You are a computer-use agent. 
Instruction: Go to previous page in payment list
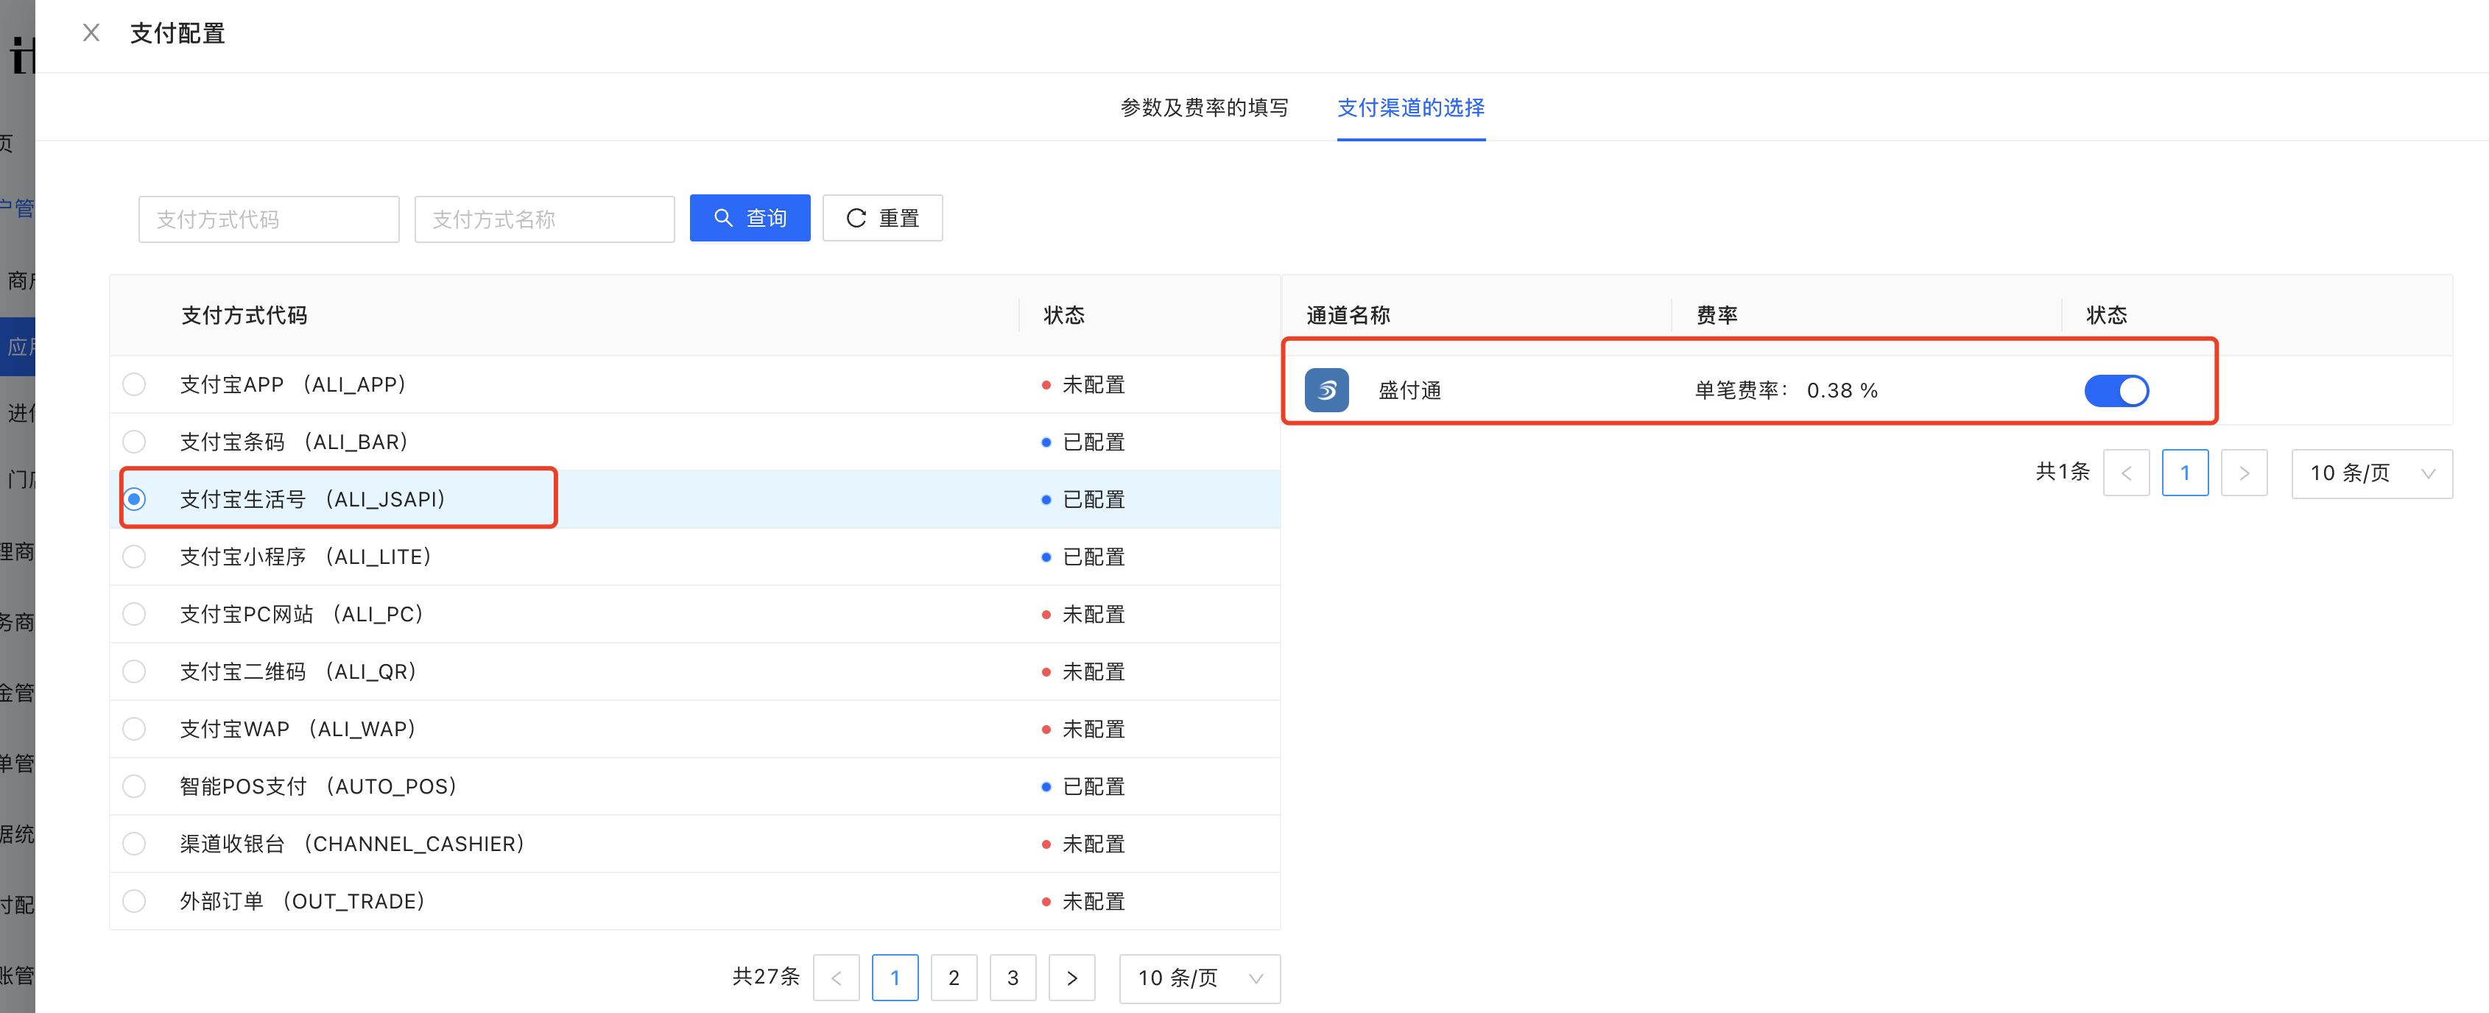(836, 977)
